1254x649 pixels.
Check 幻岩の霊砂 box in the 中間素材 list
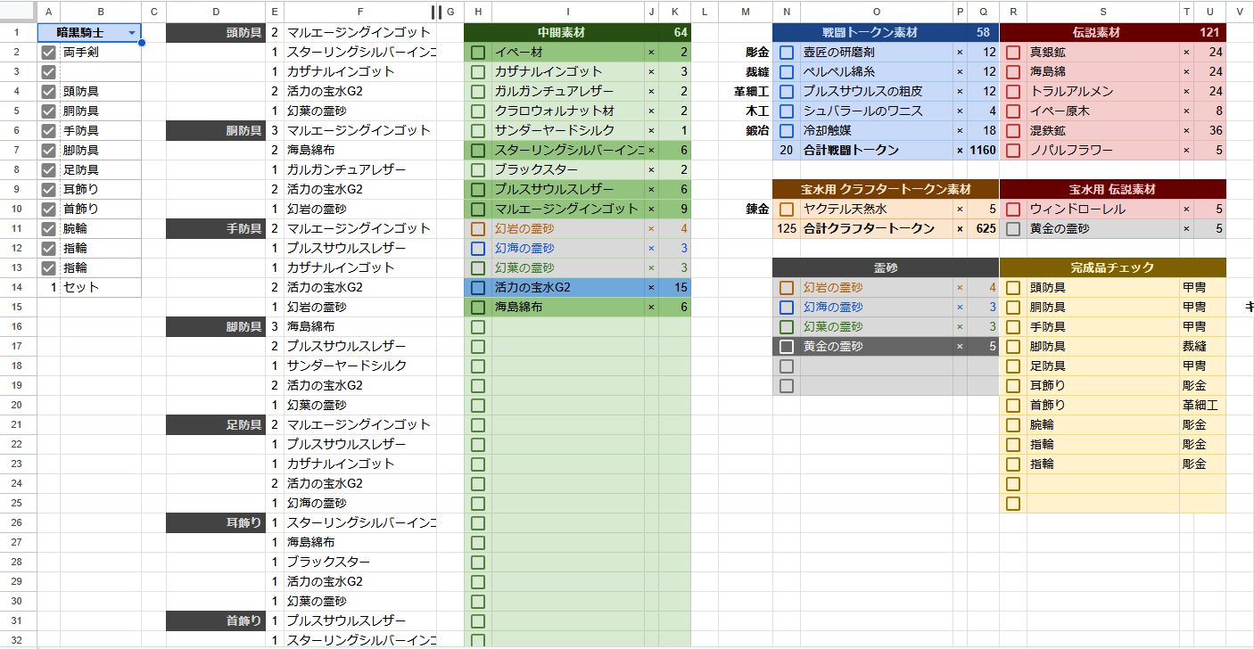click(x=478, y=229)
